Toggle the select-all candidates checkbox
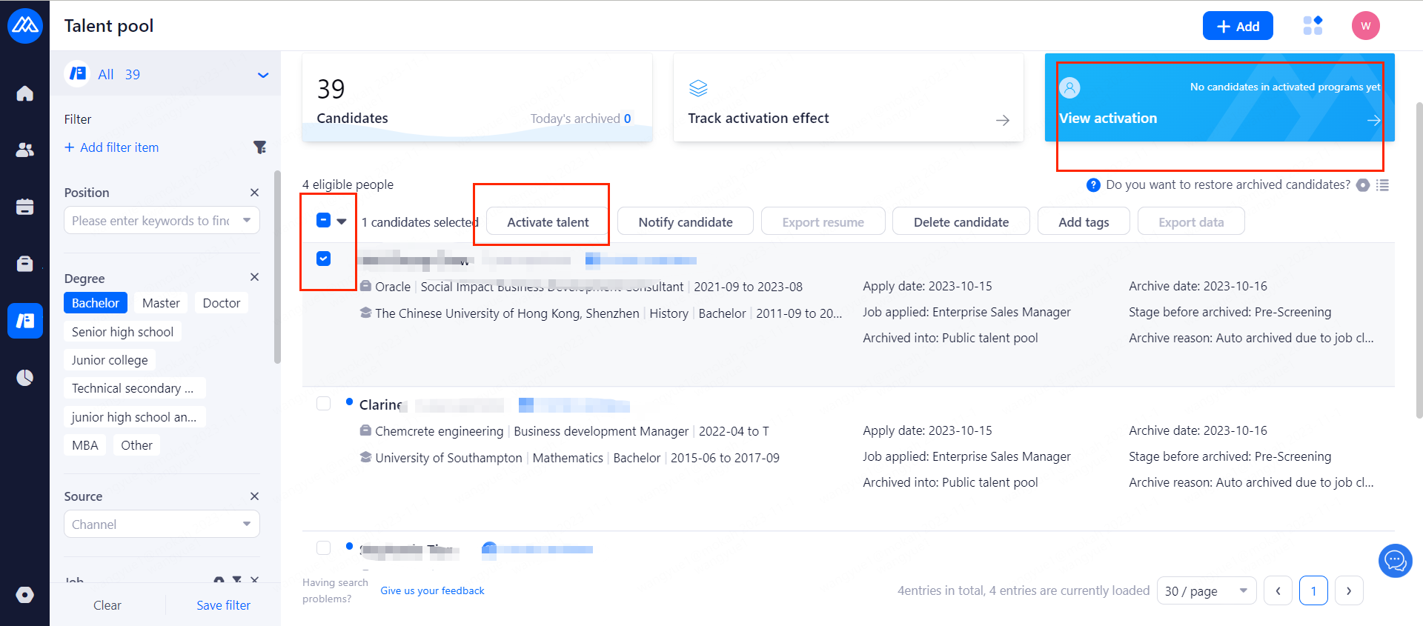This screenshot has height=626, width=1423. coord(324,220)
